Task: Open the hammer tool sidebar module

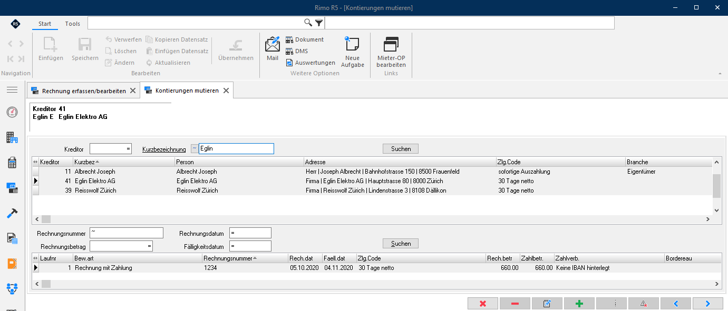Action: point(12,213)
